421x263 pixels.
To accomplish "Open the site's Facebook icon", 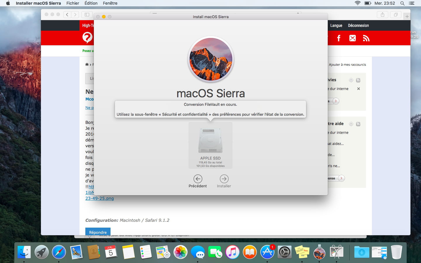I will 339,38.
